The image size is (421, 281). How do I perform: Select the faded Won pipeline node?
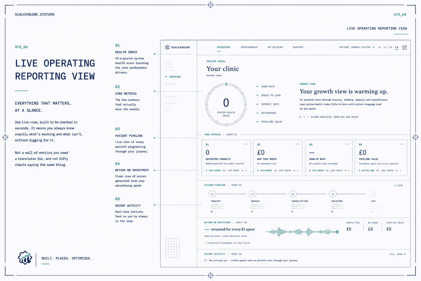click(x=373, y=194)
